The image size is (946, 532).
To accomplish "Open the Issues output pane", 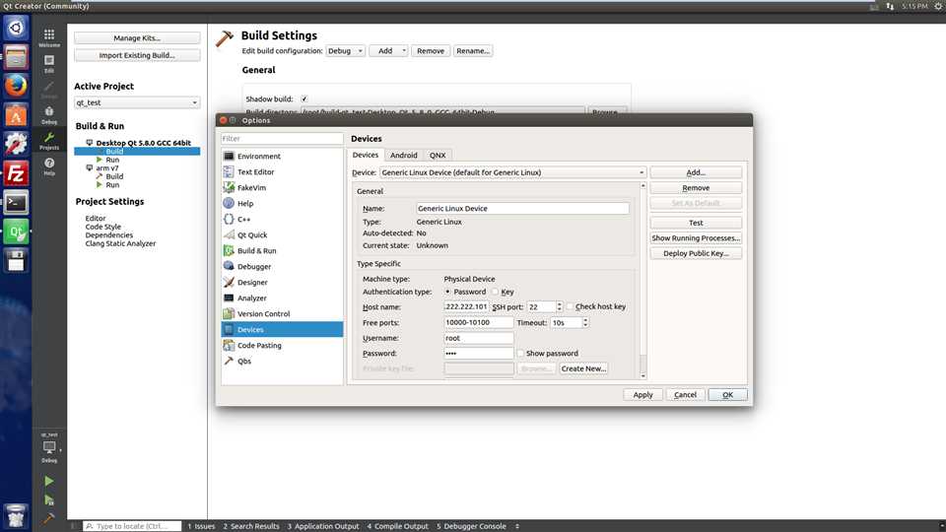I will [x=201, y=526].
